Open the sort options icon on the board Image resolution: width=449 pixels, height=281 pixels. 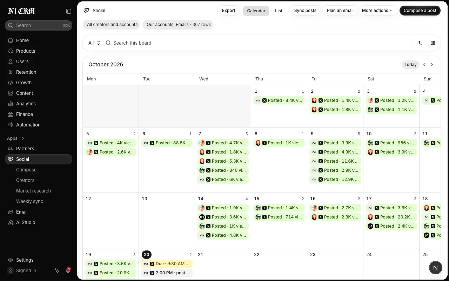420,43
